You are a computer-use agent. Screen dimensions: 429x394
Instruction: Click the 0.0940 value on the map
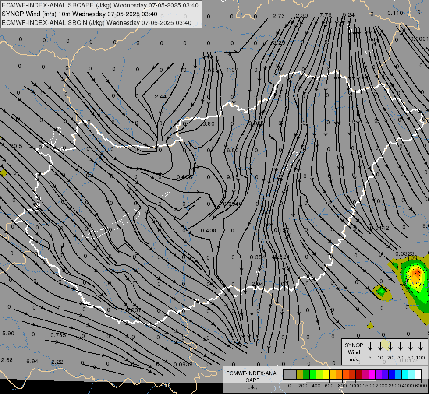point(233,204)
